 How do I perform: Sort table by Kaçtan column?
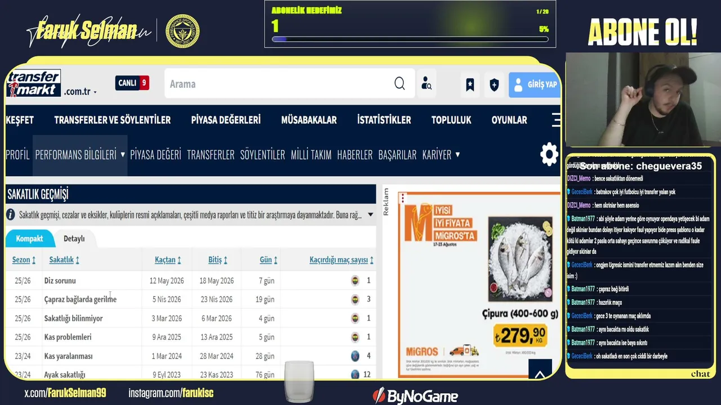[168, 260]
